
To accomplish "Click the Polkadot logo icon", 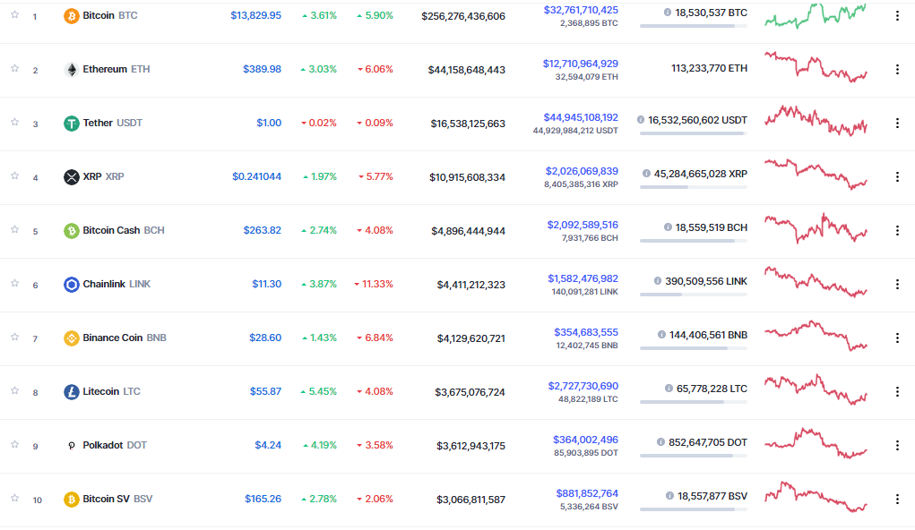I will click(x=71, y=446).
